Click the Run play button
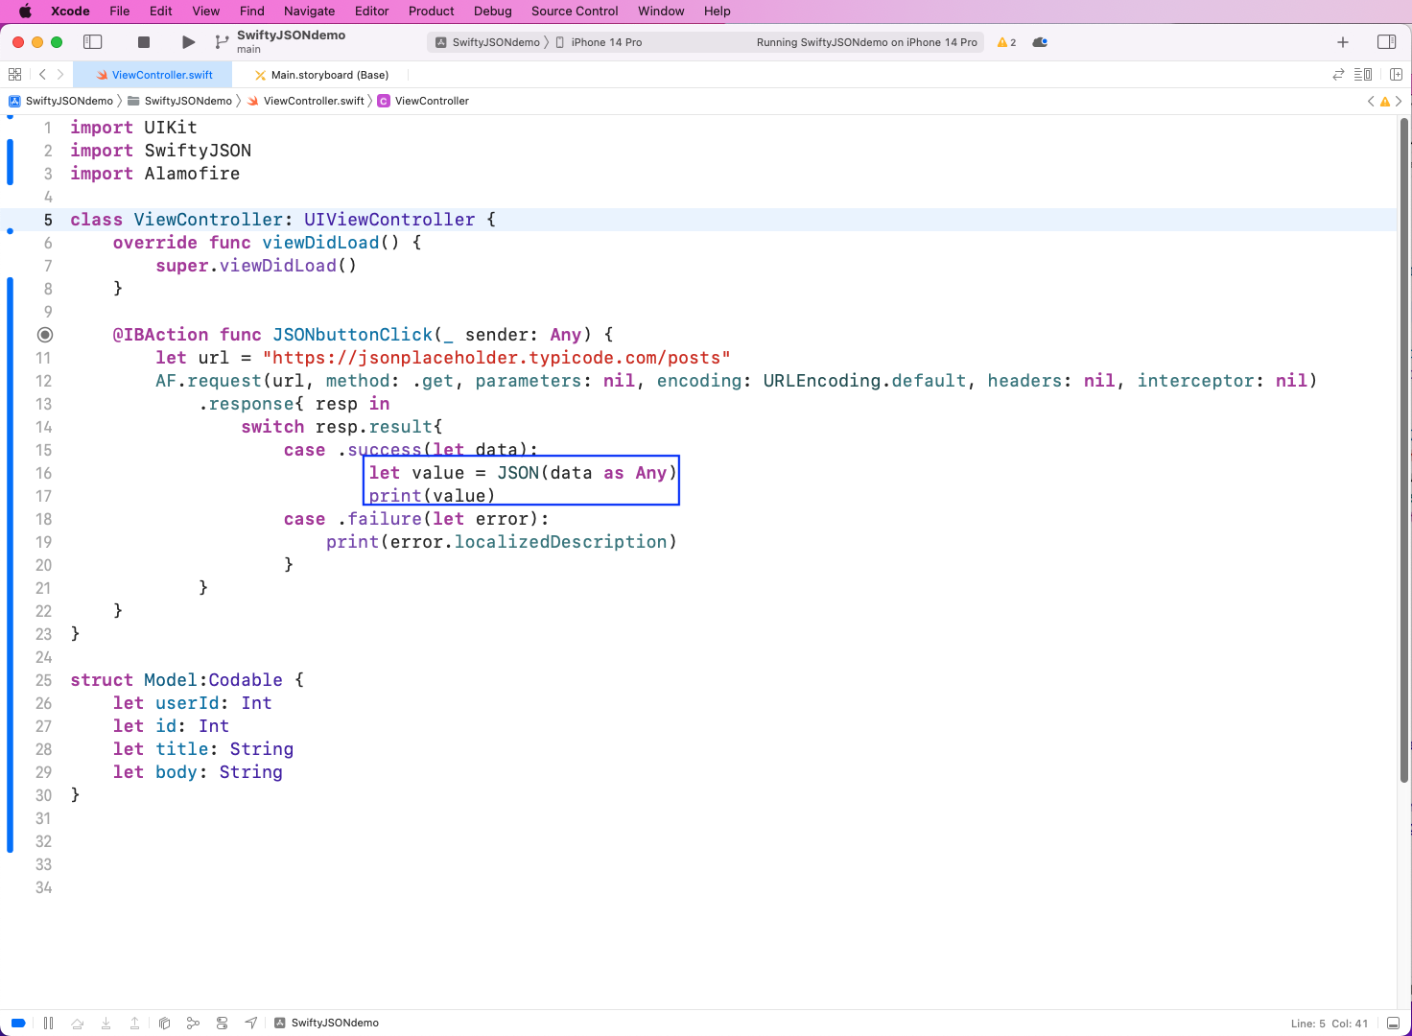 pos(188,42)
